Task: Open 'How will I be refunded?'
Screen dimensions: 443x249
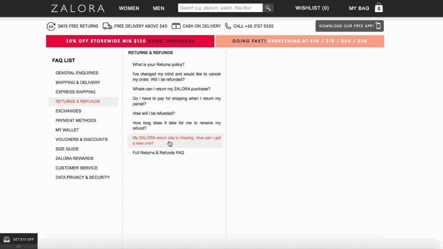Action: click(x=153, y=113)
